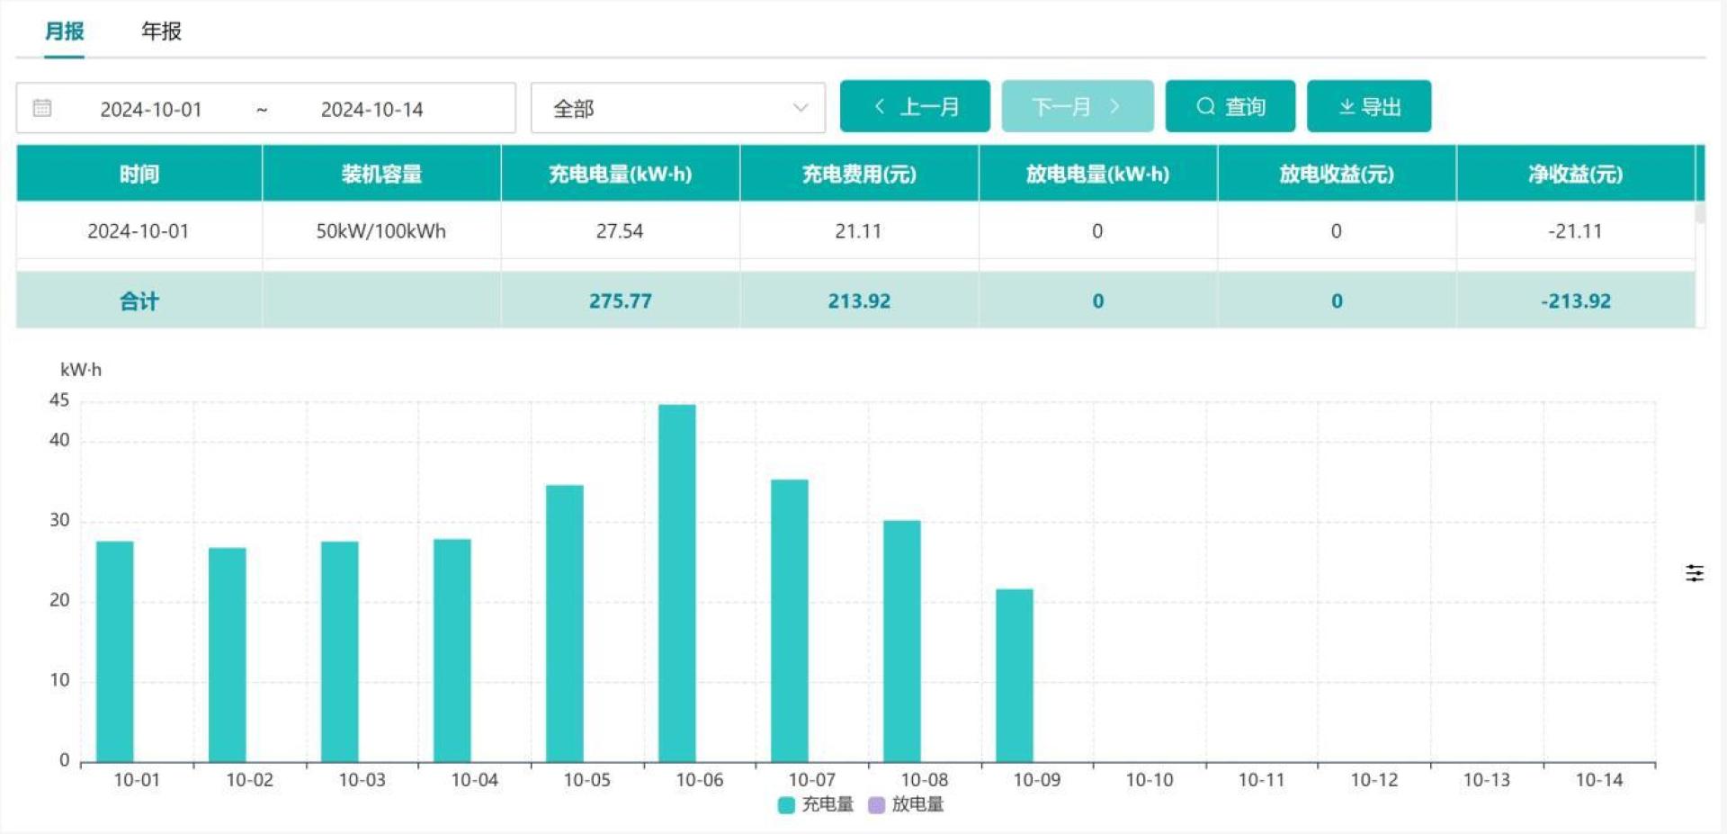Screen dimensions: 1727x834
Task: Click the calendar icon in date range field
Action: coord(42,108)
